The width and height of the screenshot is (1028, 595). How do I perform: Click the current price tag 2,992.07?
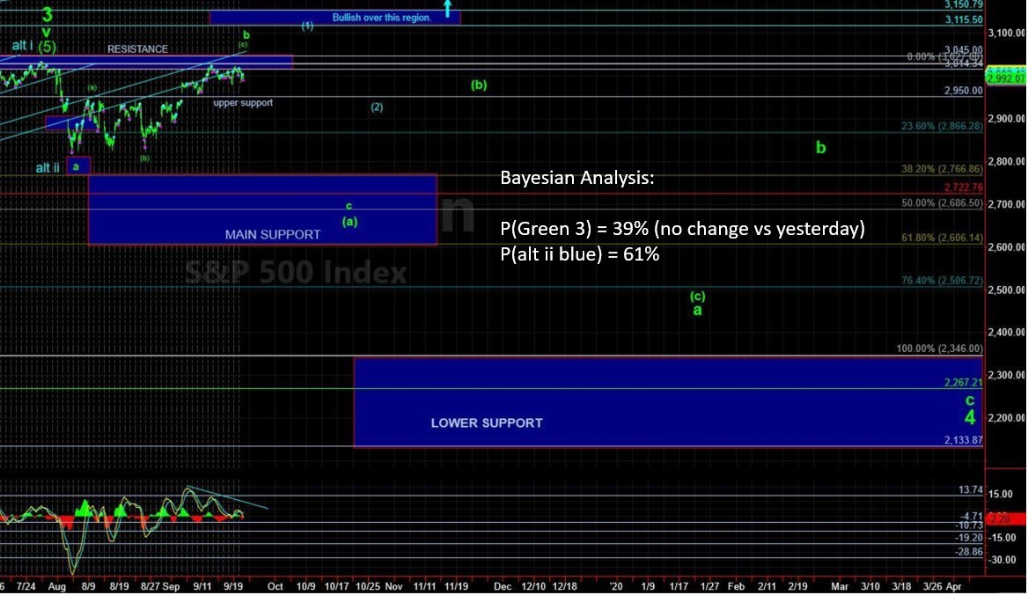[1006, 78]
